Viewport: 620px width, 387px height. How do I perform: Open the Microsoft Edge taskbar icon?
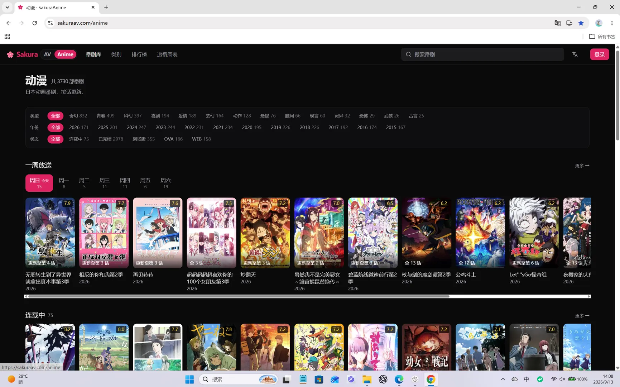point(399,379)
